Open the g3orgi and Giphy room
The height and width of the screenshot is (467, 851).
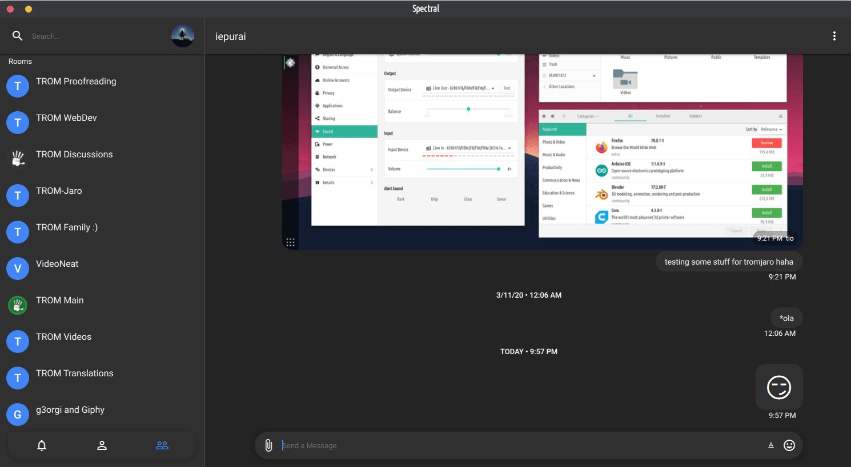click(70, 410)
